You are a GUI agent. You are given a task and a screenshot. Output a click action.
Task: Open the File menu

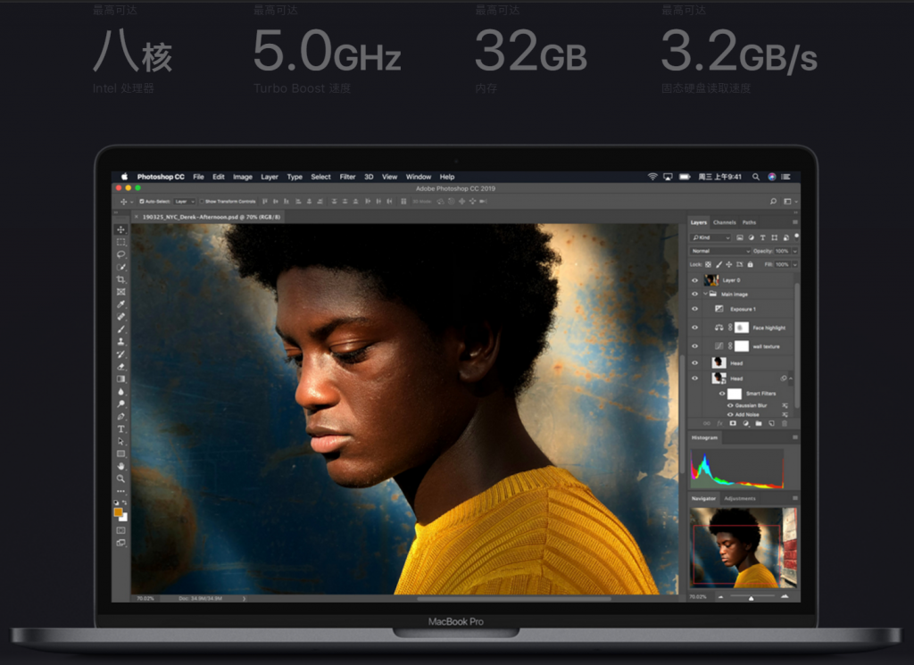tap(199, 177)
